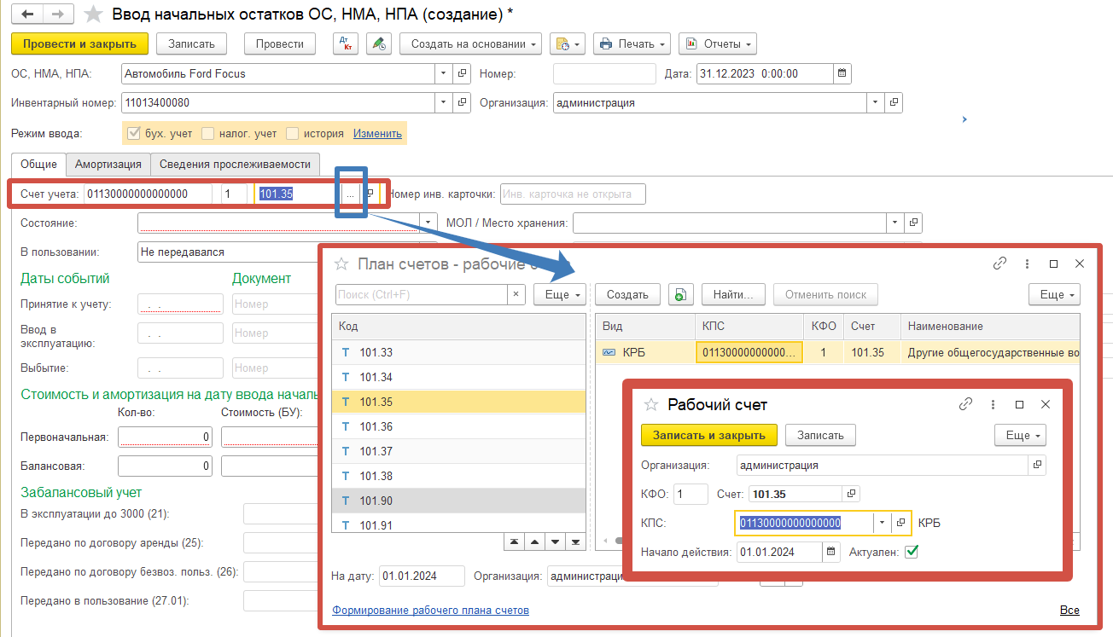Select code 101.36 in the code list
Viewport: 1113px width, 637px height.
(x=459, y=426)
